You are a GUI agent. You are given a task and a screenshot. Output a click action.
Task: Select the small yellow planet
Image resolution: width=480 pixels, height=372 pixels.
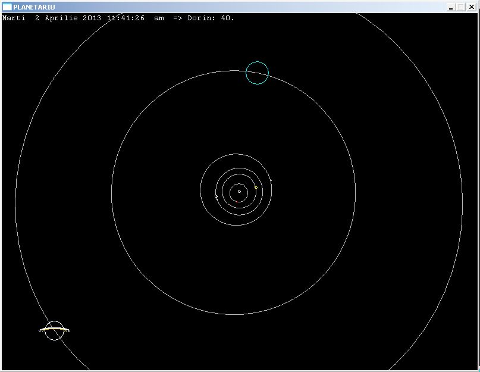pyautogui.click(x=256, y=187)
